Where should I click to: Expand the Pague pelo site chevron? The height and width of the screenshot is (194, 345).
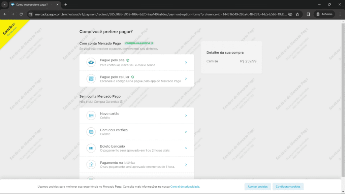point(186,62)
